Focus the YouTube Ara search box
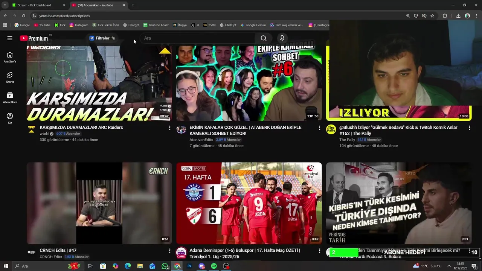482x271 pixels. (x=198, y=38)
